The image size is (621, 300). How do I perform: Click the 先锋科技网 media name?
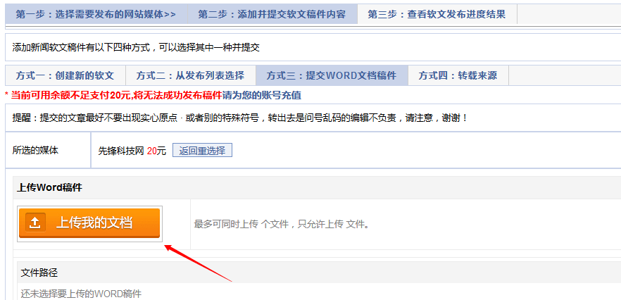pos(121,151)
